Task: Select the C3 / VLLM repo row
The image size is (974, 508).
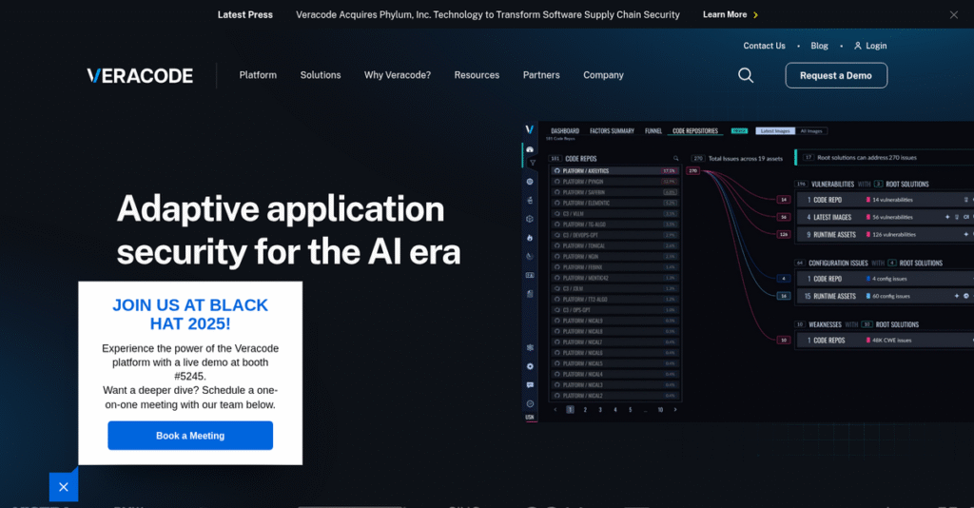Action: (x=614, y=214)
